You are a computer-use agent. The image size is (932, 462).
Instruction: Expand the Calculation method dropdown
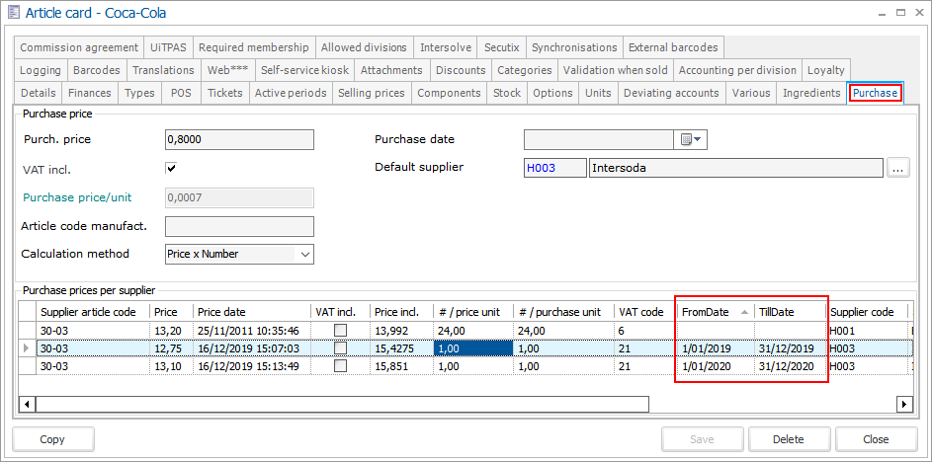coord(302,254)
